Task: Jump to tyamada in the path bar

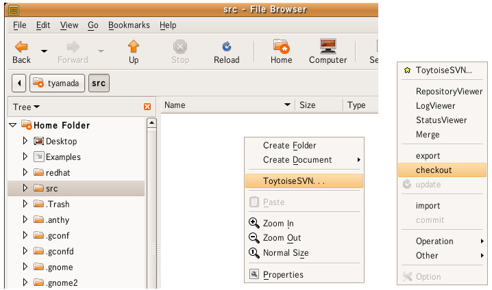Action: pyautogui.click(x=57, y=83)
